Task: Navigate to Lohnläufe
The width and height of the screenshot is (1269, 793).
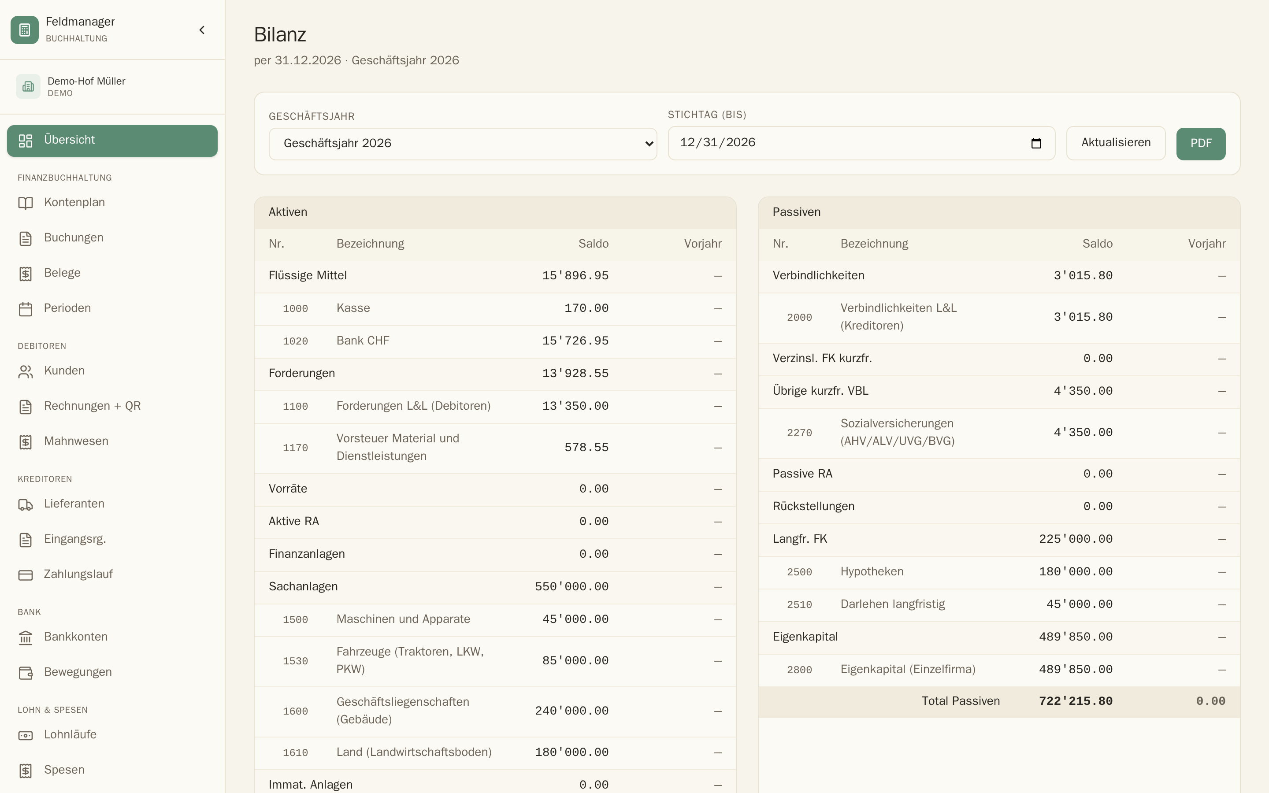Action: 112,735
